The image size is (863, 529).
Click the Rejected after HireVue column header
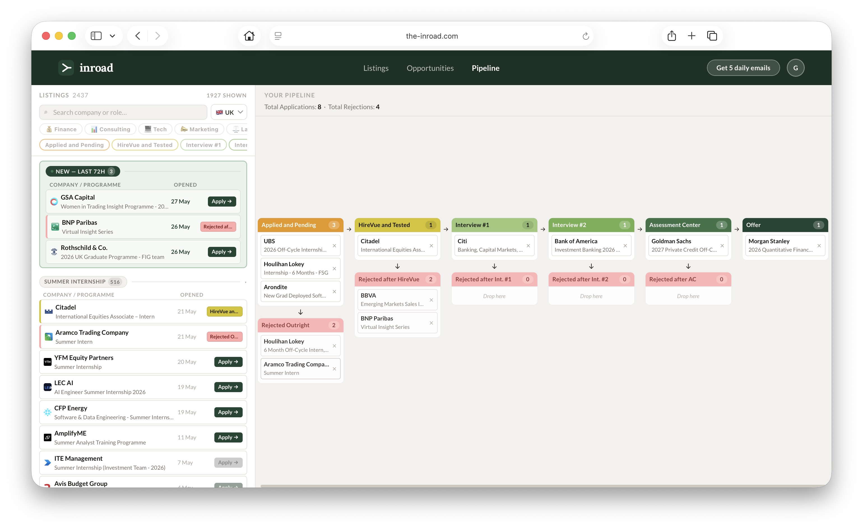click(397, 279)
